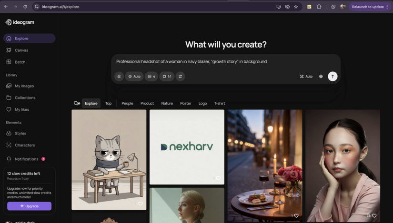The width and height of the screenshot is (393, 223).
Task: Like the cartoon cat image
Action: [141, 204]
